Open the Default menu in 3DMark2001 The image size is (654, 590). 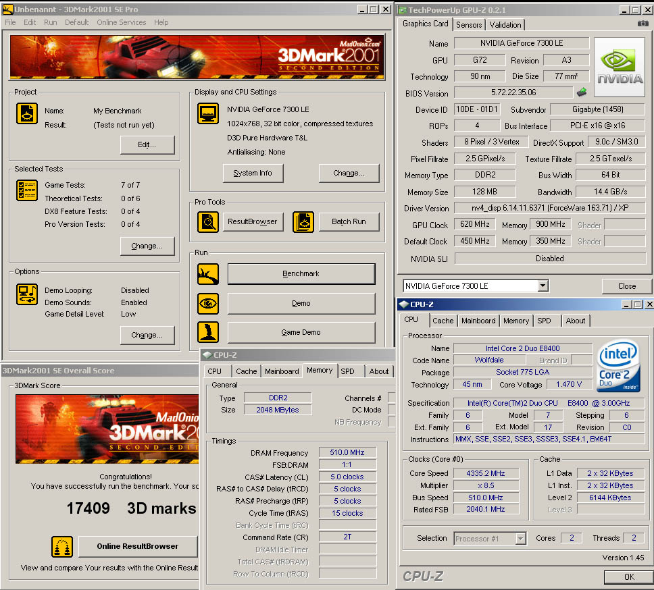click(77, 22)
